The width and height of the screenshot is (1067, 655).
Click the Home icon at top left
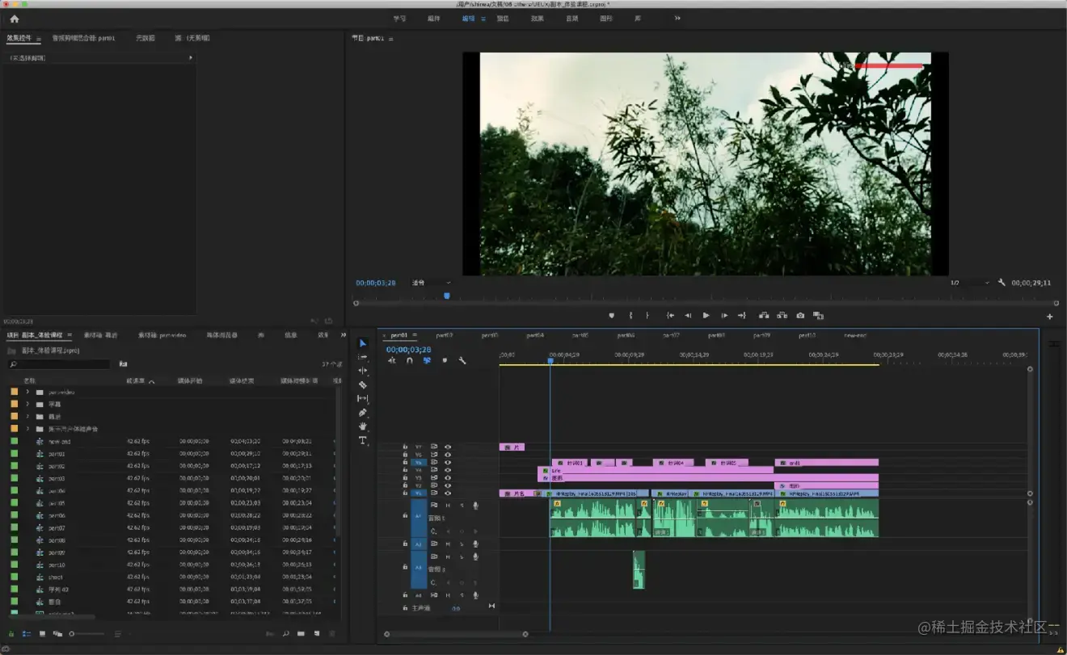point(14,19)
